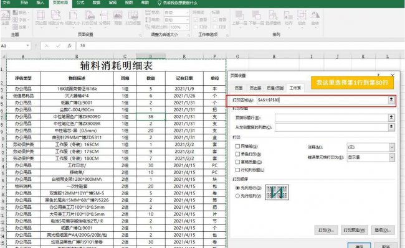This screenshot has width=405, height=248.
Task: Switch to the 页面 tab in dialog
Action: click(239, 88)
